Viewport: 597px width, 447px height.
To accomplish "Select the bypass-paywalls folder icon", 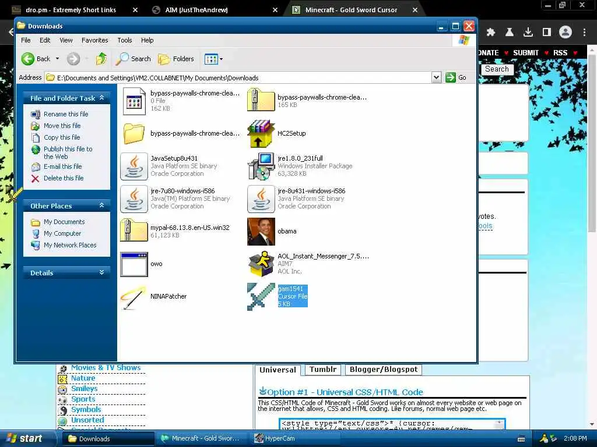I will (134, 133).
